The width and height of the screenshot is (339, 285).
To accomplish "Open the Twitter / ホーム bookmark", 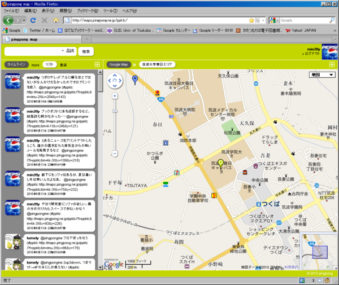I will 40,30.
